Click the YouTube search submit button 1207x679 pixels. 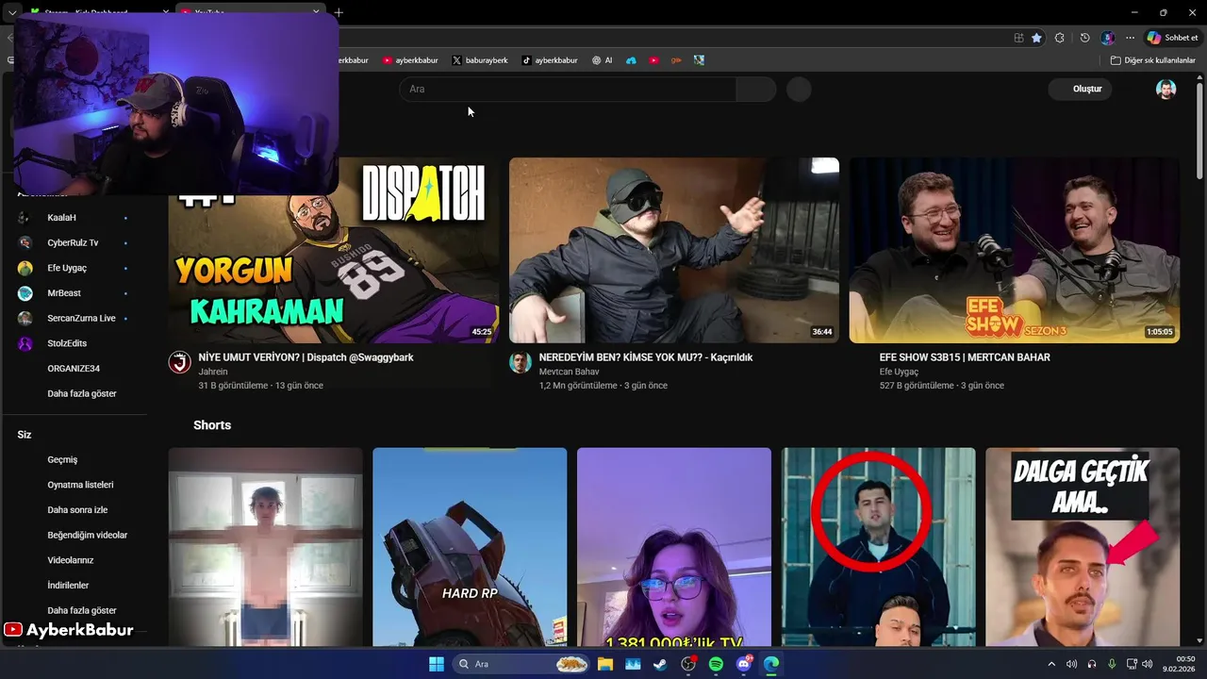click(756, 89)
